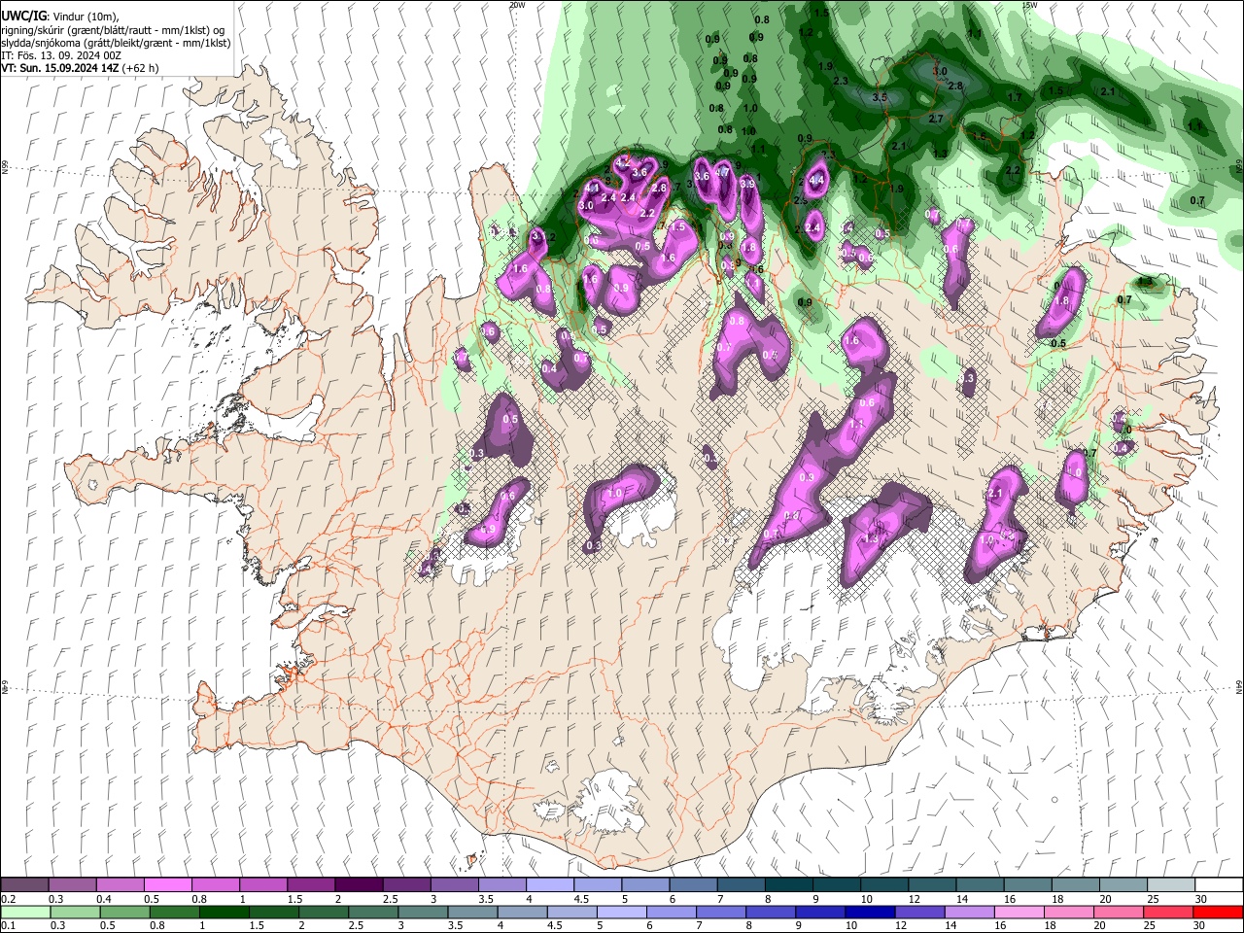Screen dimensions: 1244x933
Task: Click the bright pink 0.5 snow legend swatch
Action: [167, 885]
